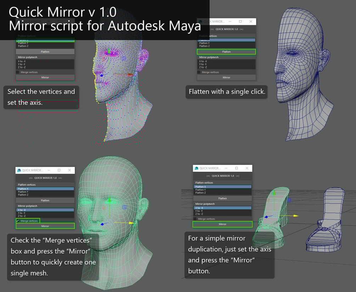Select Y to -Y in the shoe duplication window

pyautogui.click(x=222, y=211)
